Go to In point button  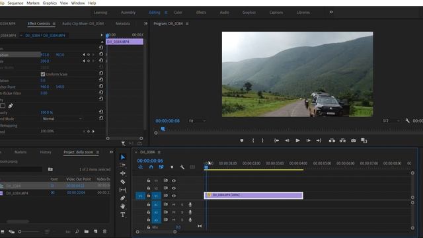[x=276, y=141]
